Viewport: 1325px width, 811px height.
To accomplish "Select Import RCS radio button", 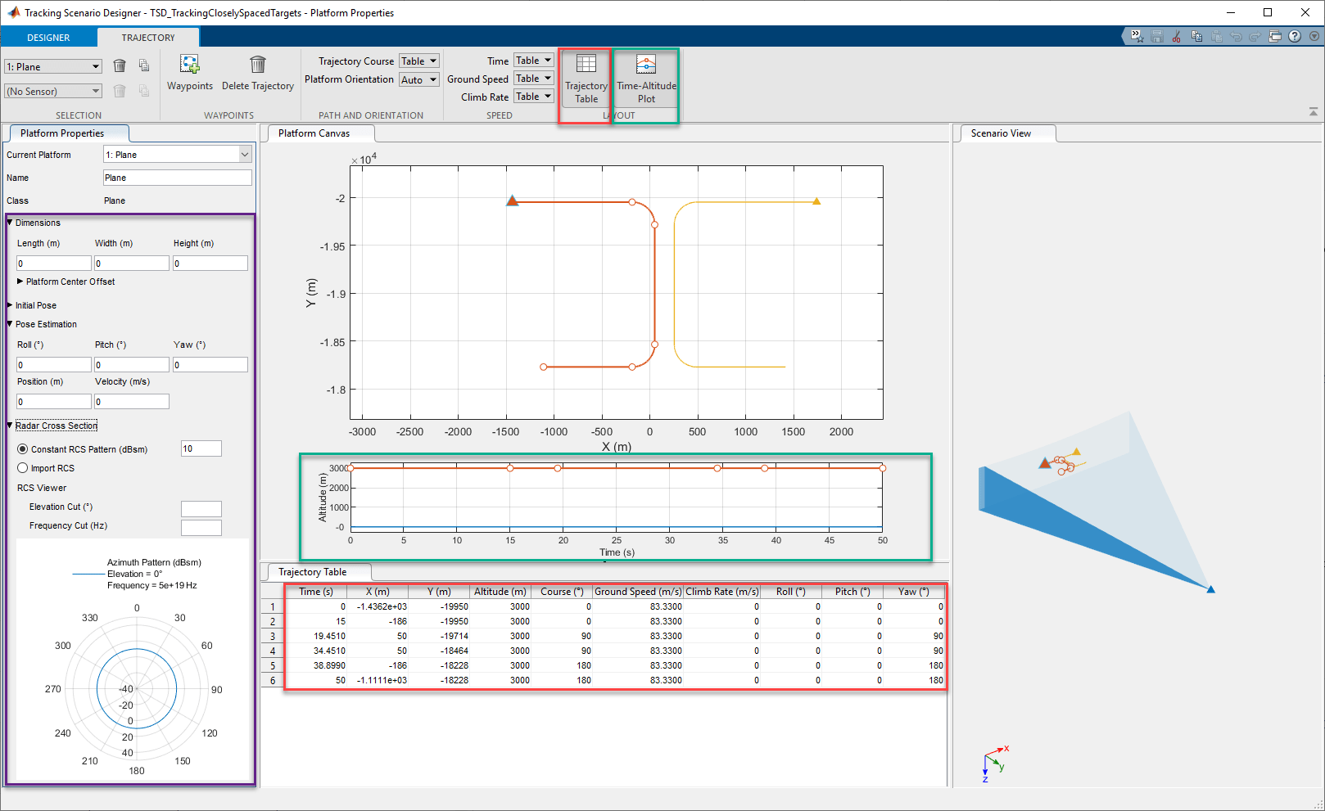I will pos(23,468).
